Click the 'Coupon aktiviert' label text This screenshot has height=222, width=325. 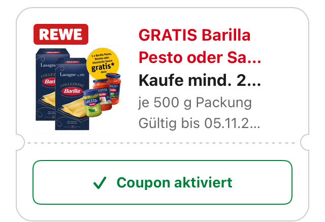coord(175,182)
